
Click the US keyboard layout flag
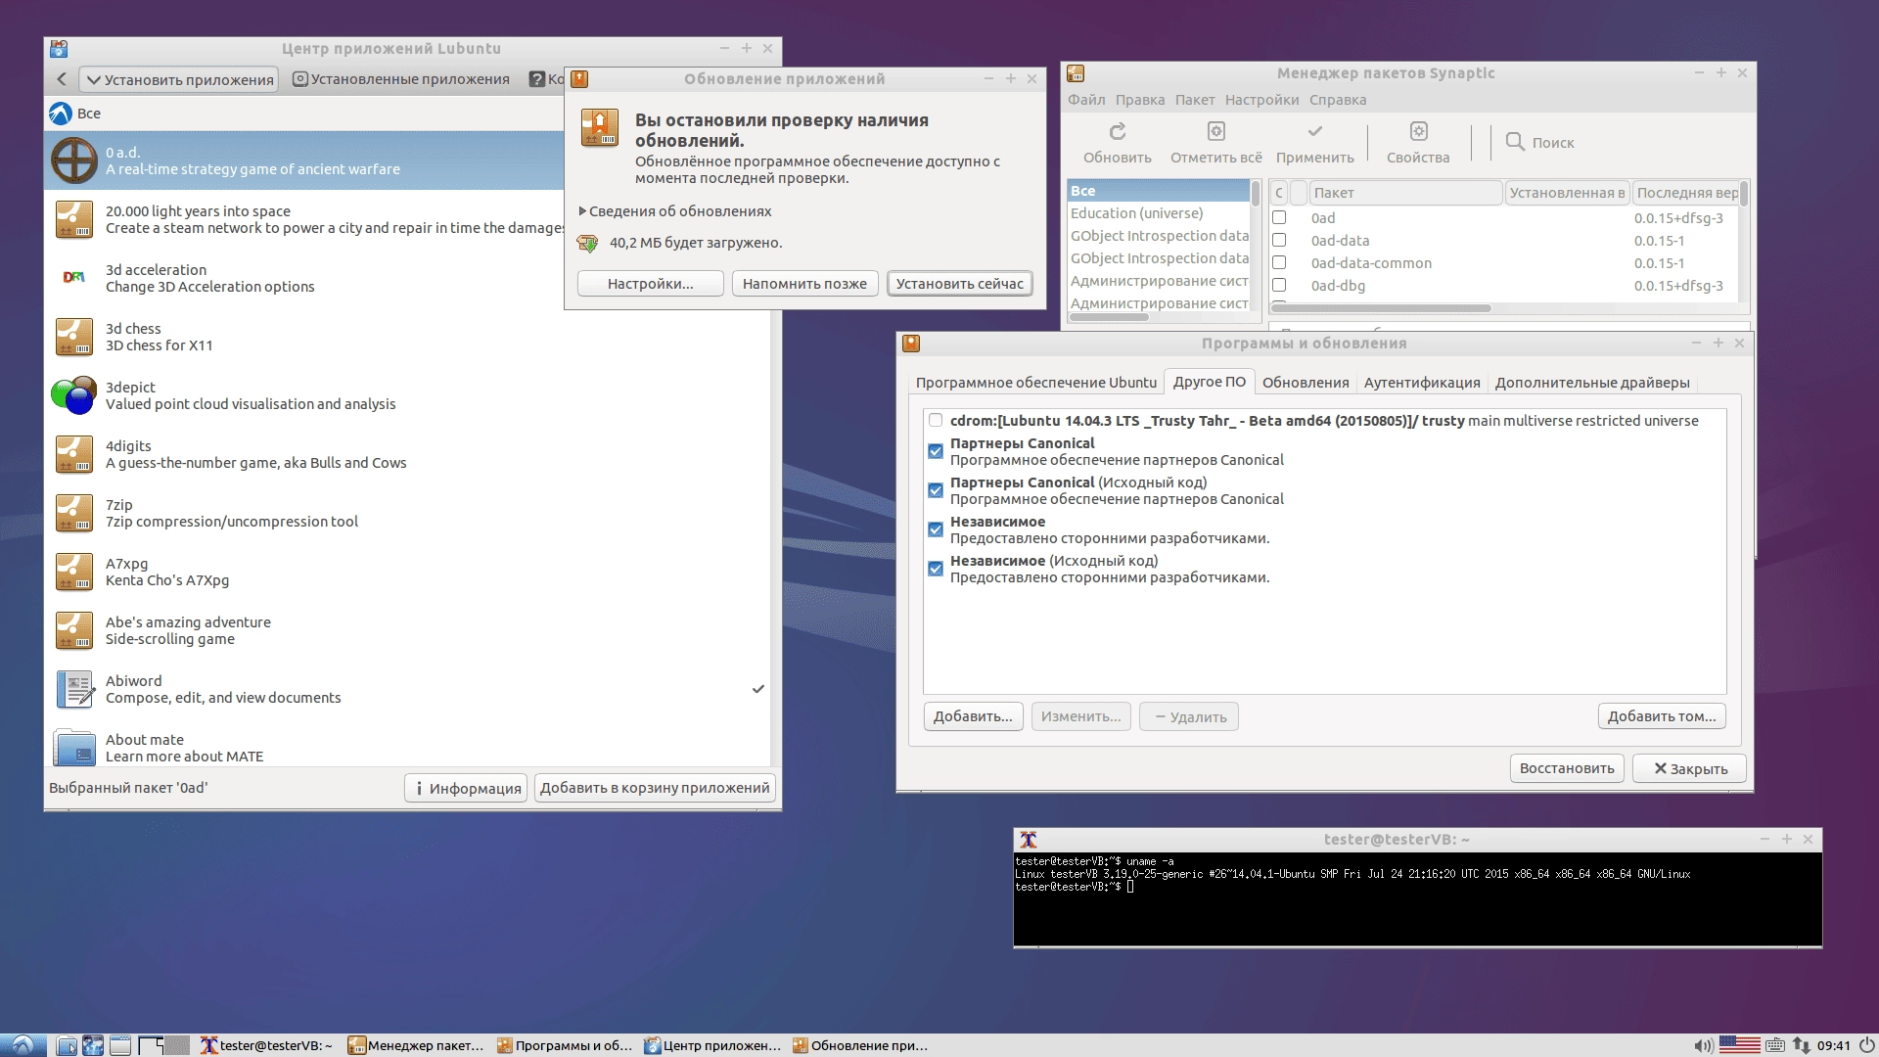point(1739,1045)
